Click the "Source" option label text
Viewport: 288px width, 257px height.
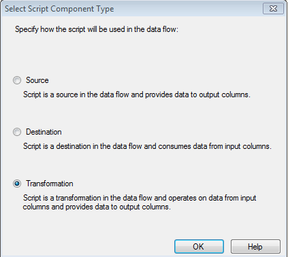37,80
